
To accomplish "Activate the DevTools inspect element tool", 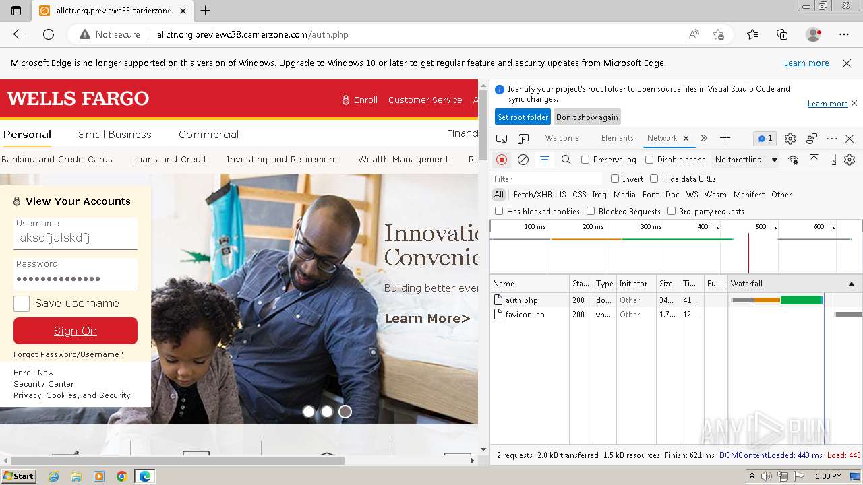I will [502, 138].
